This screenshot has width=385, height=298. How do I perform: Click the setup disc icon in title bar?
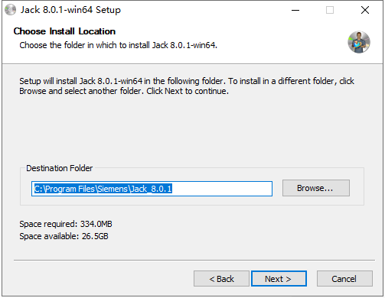pyautogui.click(x=10, y=10)
